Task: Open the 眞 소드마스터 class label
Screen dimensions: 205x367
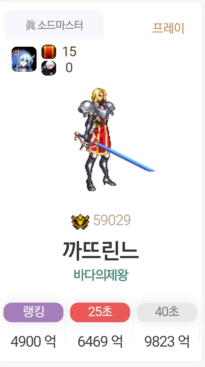Action: pos(54,25)
